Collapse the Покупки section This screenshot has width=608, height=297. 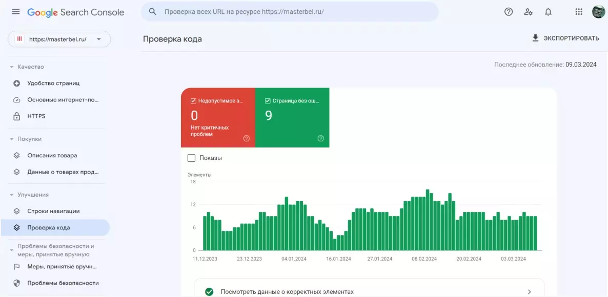click(x=12, y=139)
